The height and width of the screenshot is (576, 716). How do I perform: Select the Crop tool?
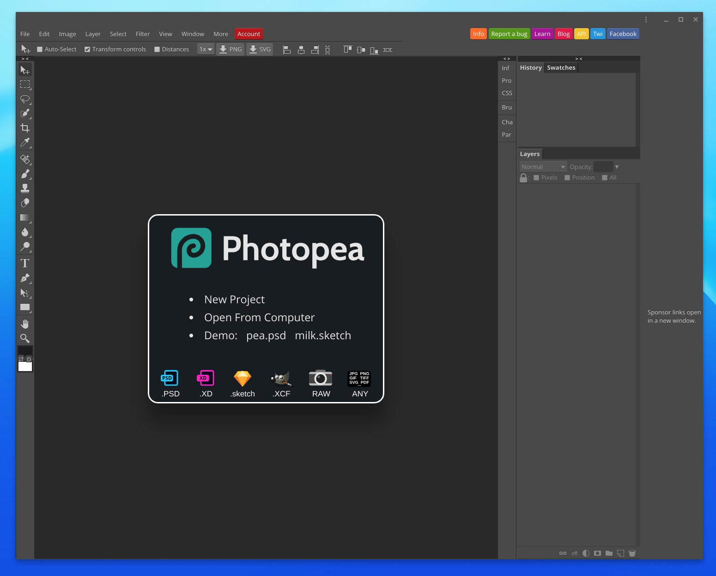pos(25,128)
